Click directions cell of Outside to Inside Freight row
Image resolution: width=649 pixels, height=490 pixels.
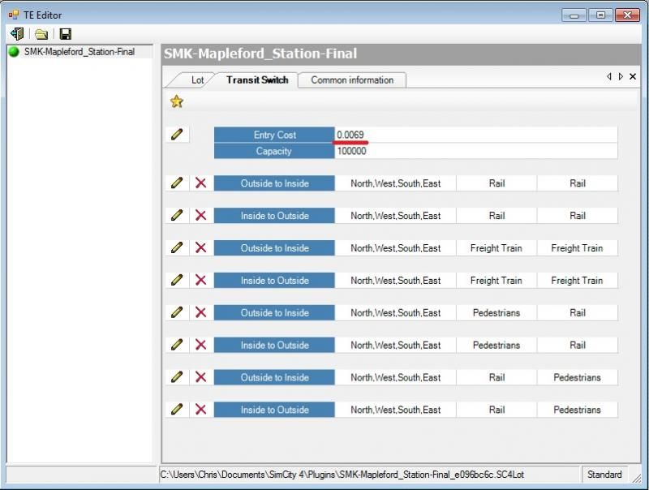pos(395,248)
